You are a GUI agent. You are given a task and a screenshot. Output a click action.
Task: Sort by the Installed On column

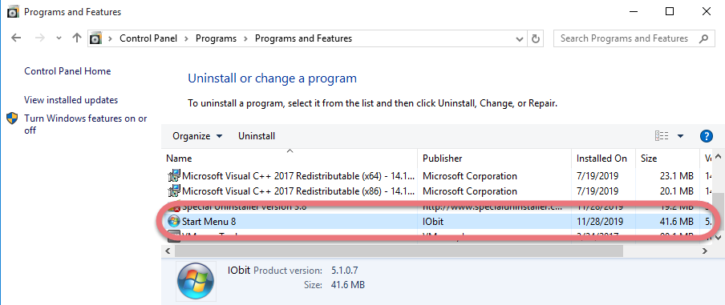coord(603,159)
